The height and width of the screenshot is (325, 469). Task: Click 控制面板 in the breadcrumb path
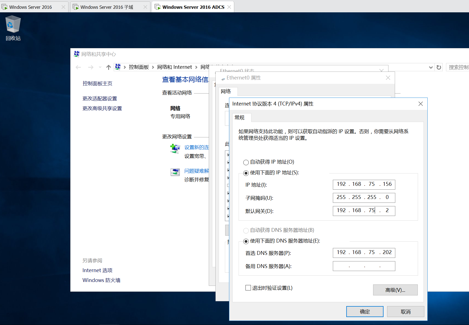[139, 67]
